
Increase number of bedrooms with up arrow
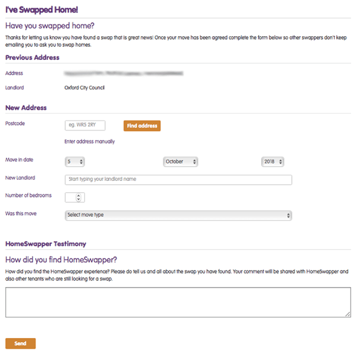point(78,196)
